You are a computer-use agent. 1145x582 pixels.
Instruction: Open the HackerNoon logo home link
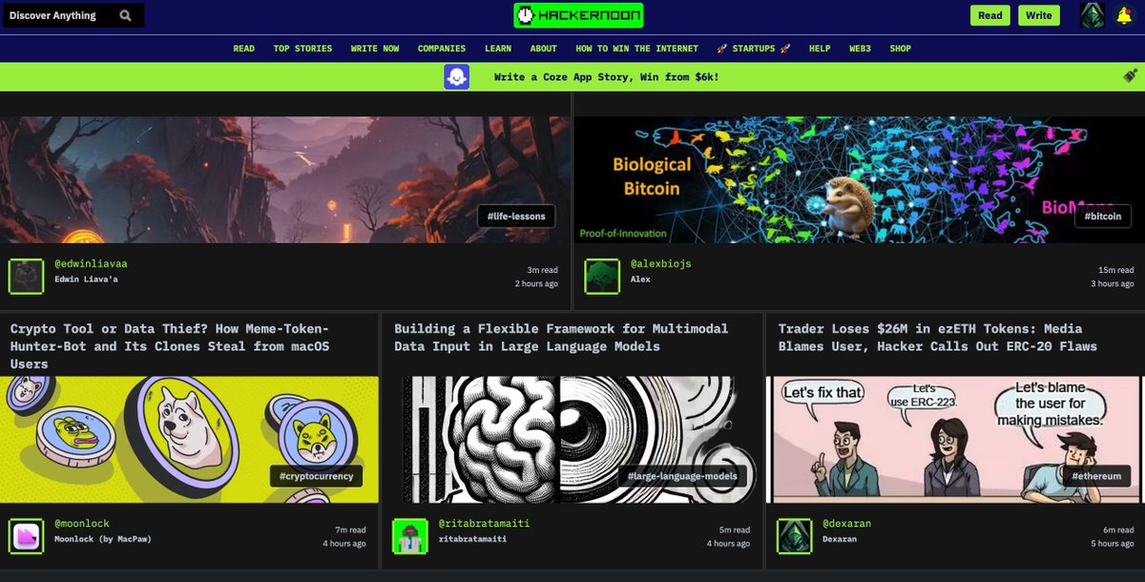click(x=578, y=15)
